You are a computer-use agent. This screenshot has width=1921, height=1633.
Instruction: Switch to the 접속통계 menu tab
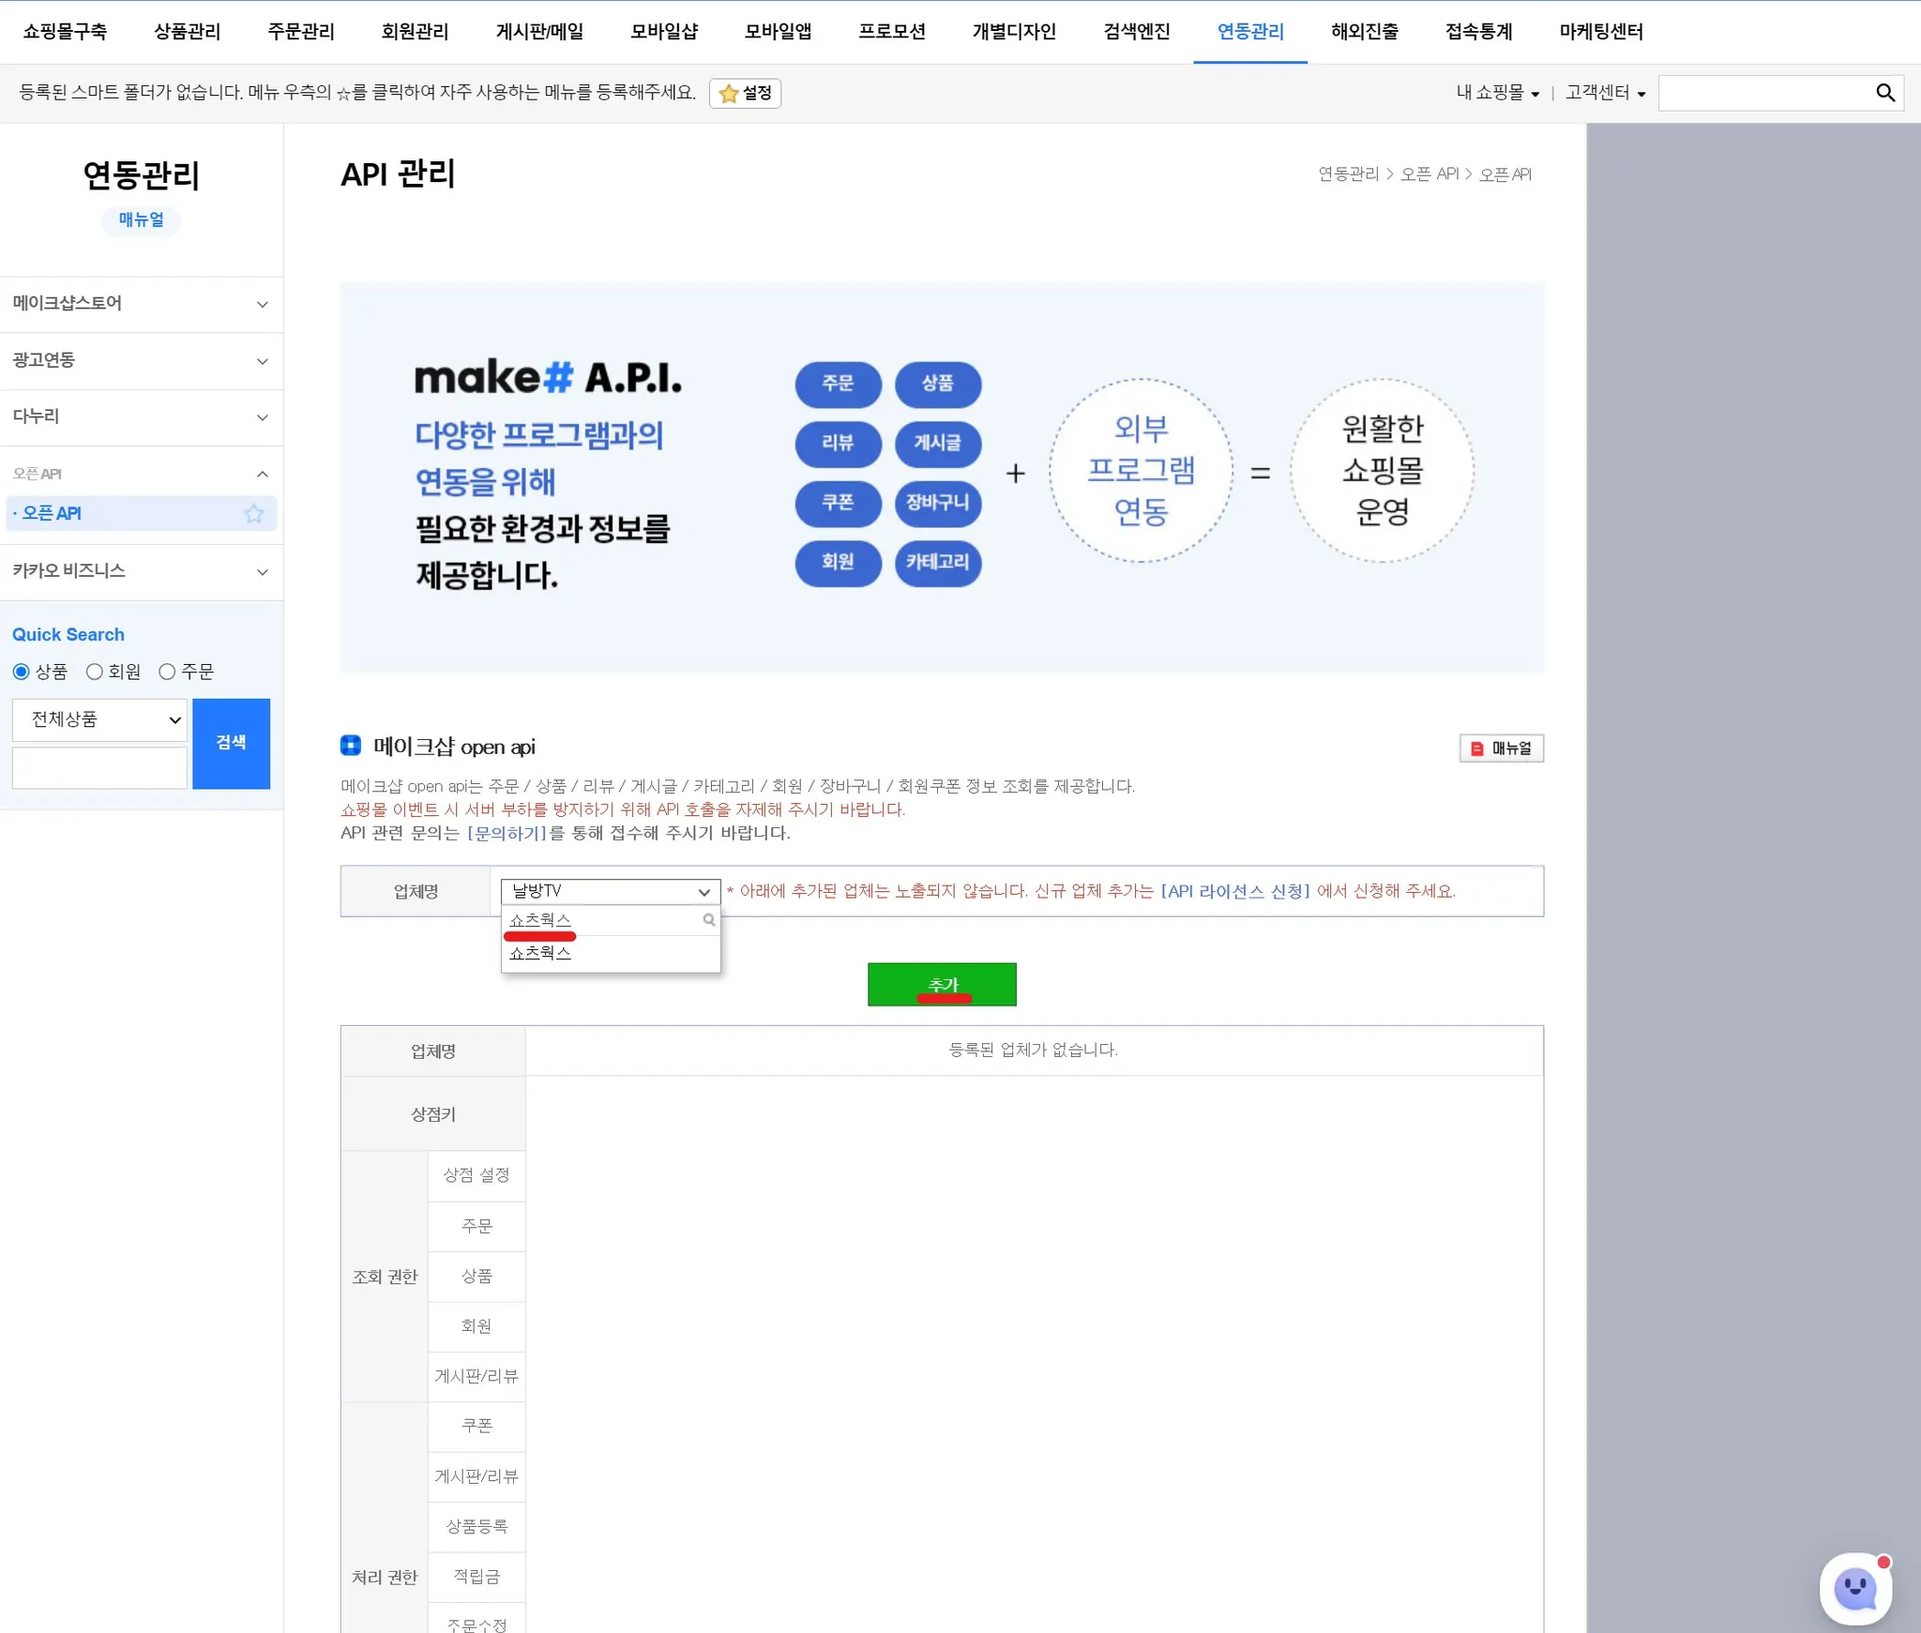point(1478,32)
